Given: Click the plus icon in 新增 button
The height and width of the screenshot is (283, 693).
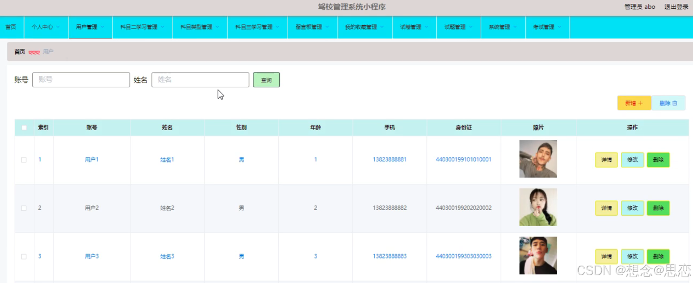Looking at the screenshot, I should pos(641,103).
